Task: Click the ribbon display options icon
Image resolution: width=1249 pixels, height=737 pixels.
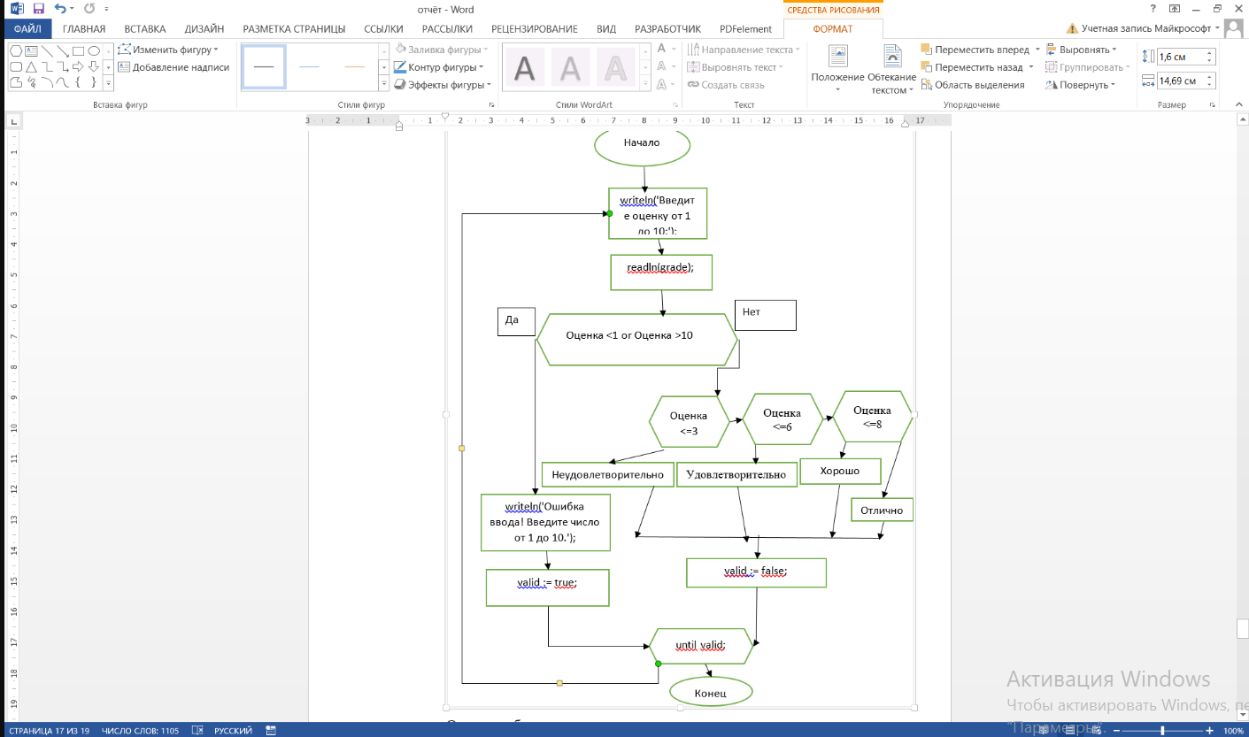Action: coord(1174,9)
